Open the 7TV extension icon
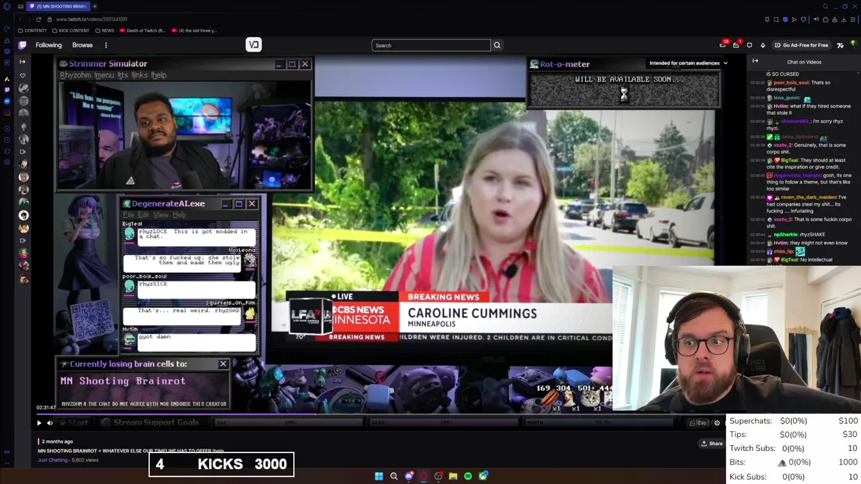861x484 pixels. 840,45
